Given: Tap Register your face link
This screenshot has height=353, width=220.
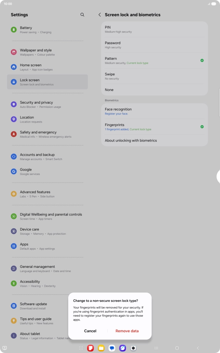Looking at the screenshot, I should pyautogui.click(x=116, y=114).
